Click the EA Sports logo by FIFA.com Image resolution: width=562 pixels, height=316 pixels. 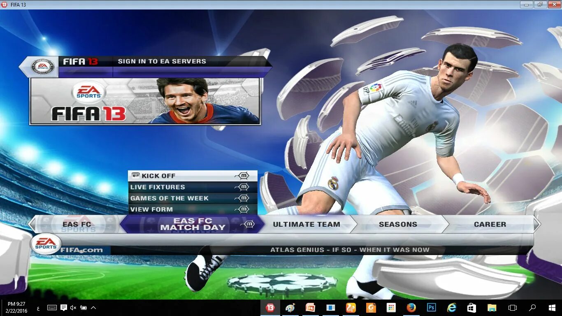click(46, 244)
